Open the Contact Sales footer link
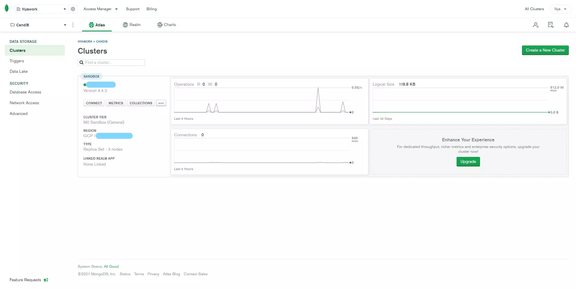This screenshot has width=576, height=289. click(x=196, y=274)
